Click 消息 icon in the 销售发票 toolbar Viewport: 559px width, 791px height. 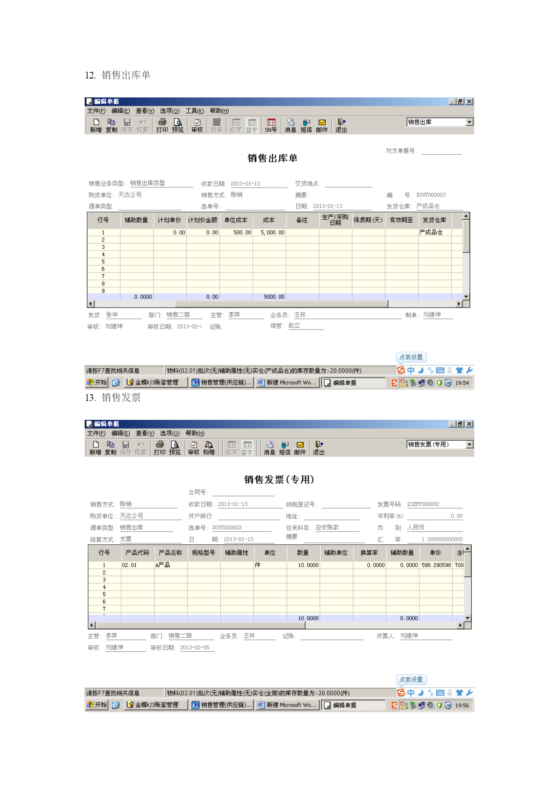pos(269,448)
